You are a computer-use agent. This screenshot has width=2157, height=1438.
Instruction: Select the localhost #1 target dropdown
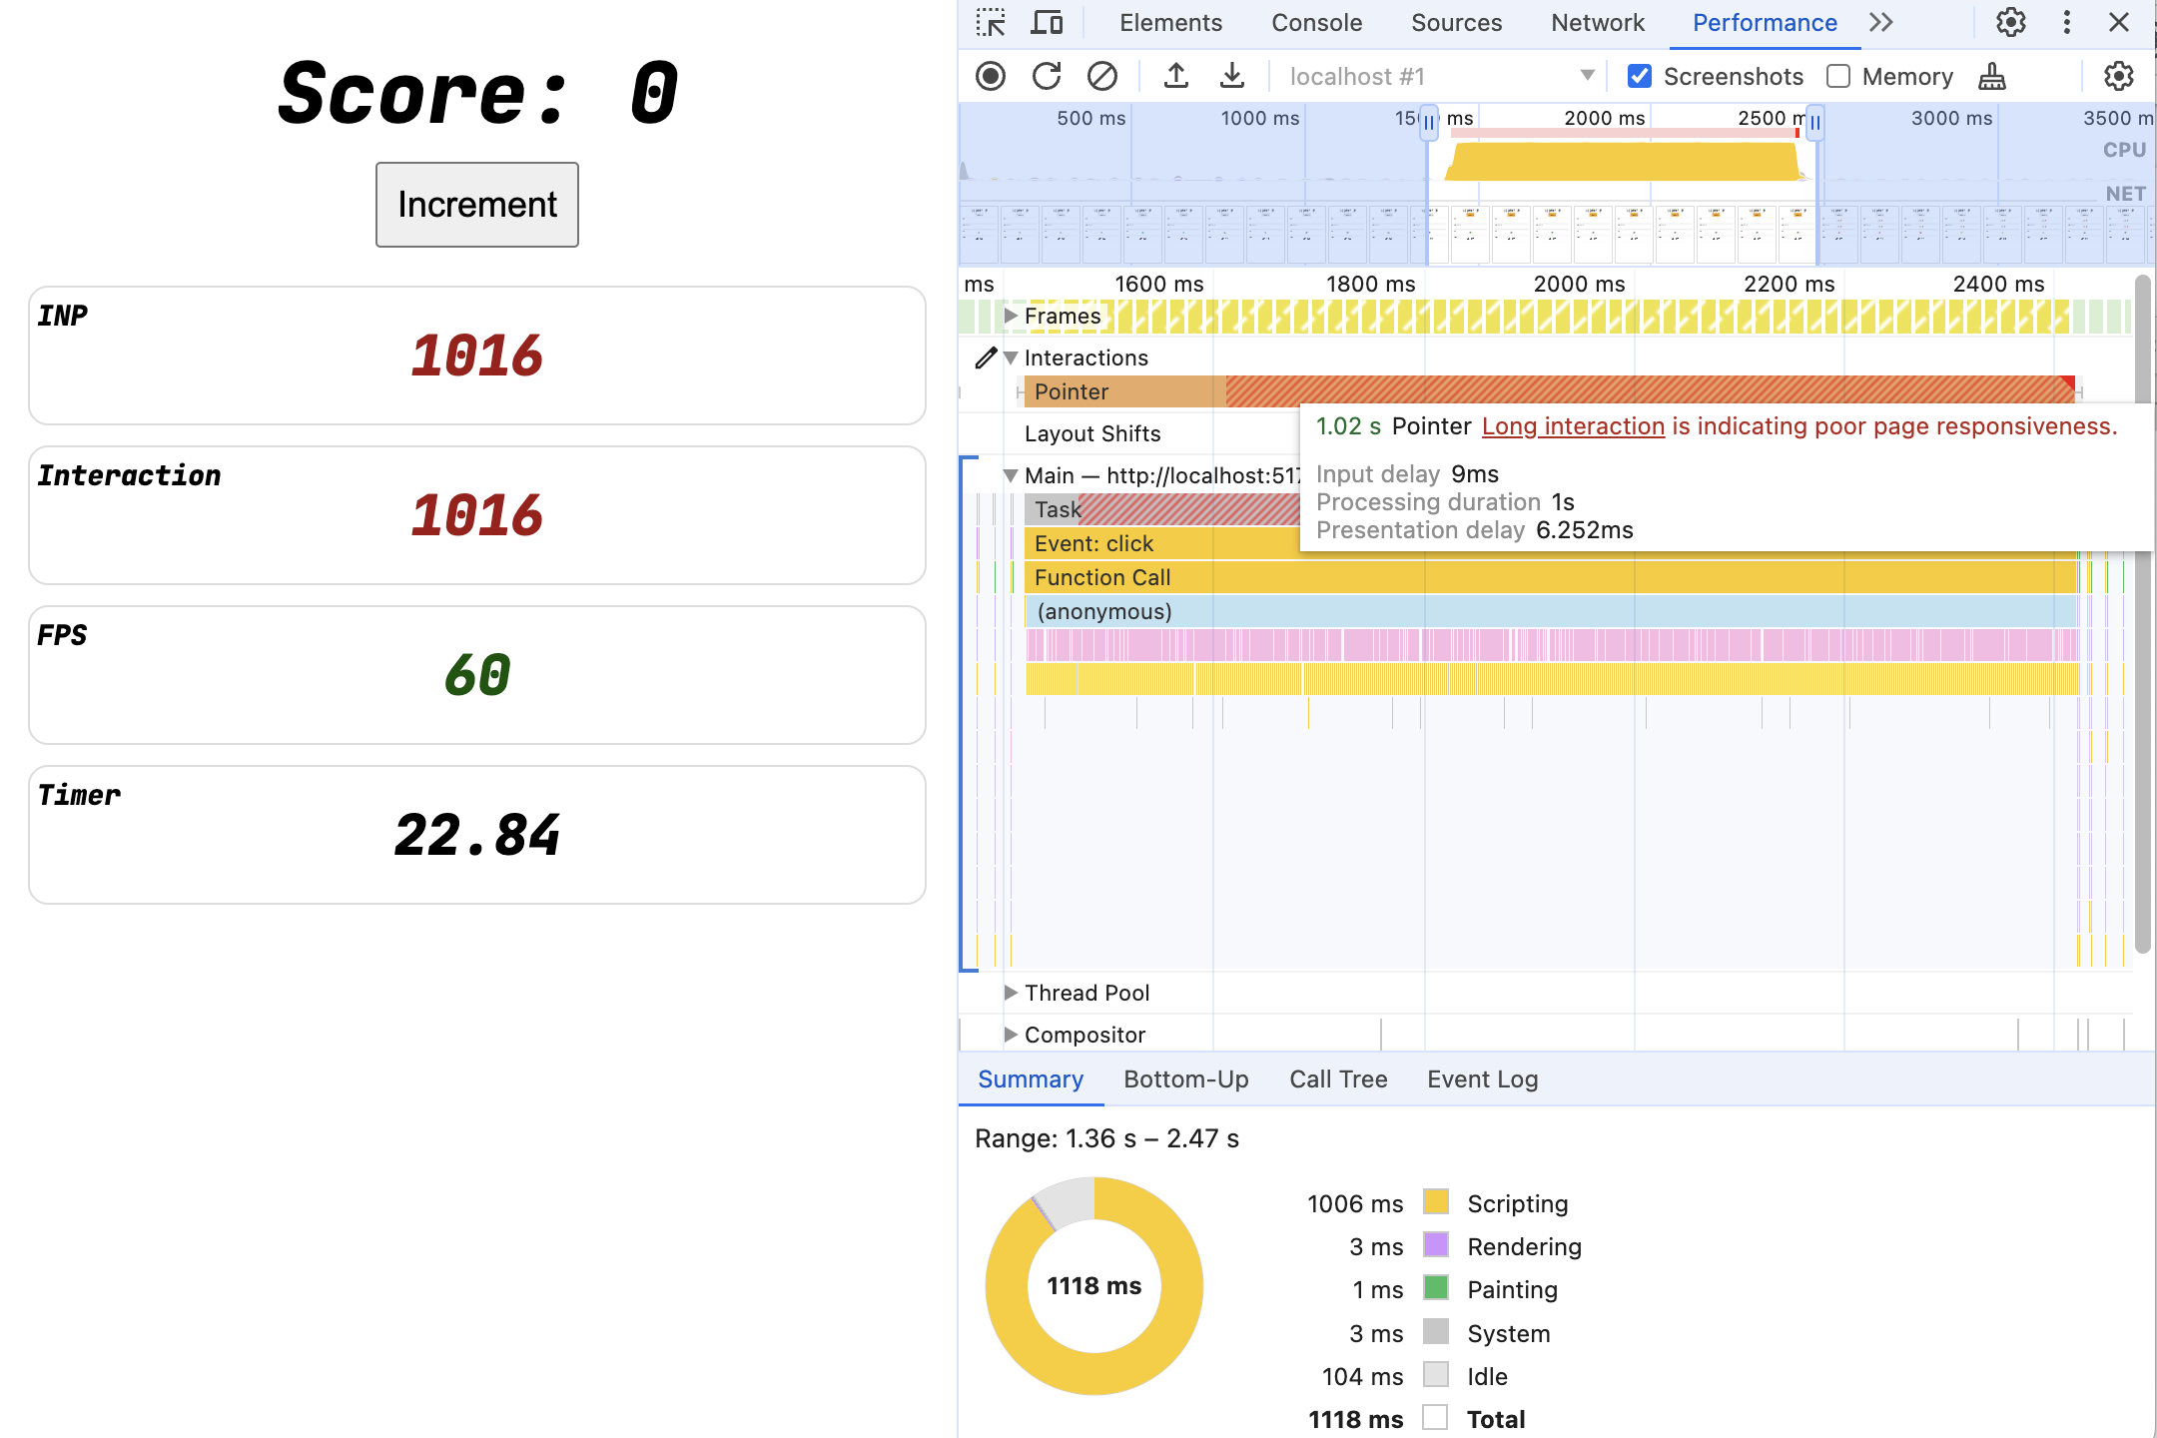click(x=1438, y=76)
